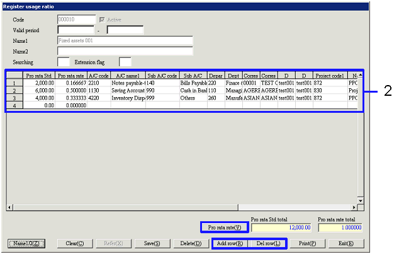Select row 2 header in the grid
399x254 pixels.
[14, 90]
